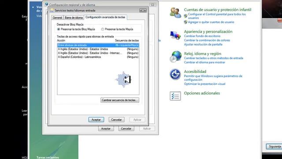The width and height of the screenshot is (282, 159).
Task: Click Cambiar teclados u otros métodos link
Action: pyautogui.click(x=213, y=58)
